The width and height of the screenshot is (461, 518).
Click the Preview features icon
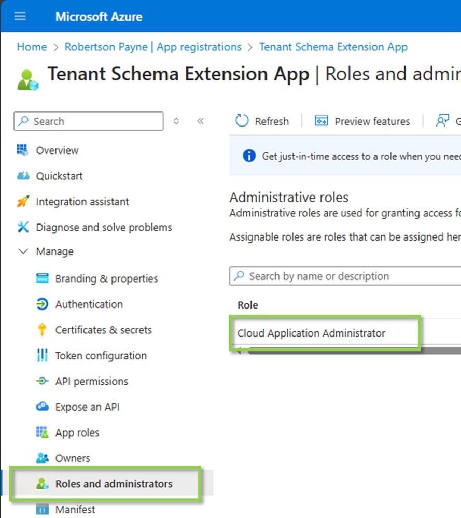321,121
